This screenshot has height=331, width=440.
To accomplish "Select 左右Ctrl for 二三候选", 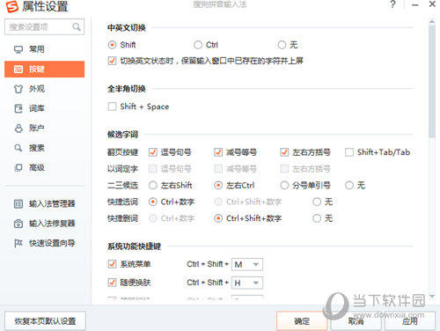I will [218, 185].
